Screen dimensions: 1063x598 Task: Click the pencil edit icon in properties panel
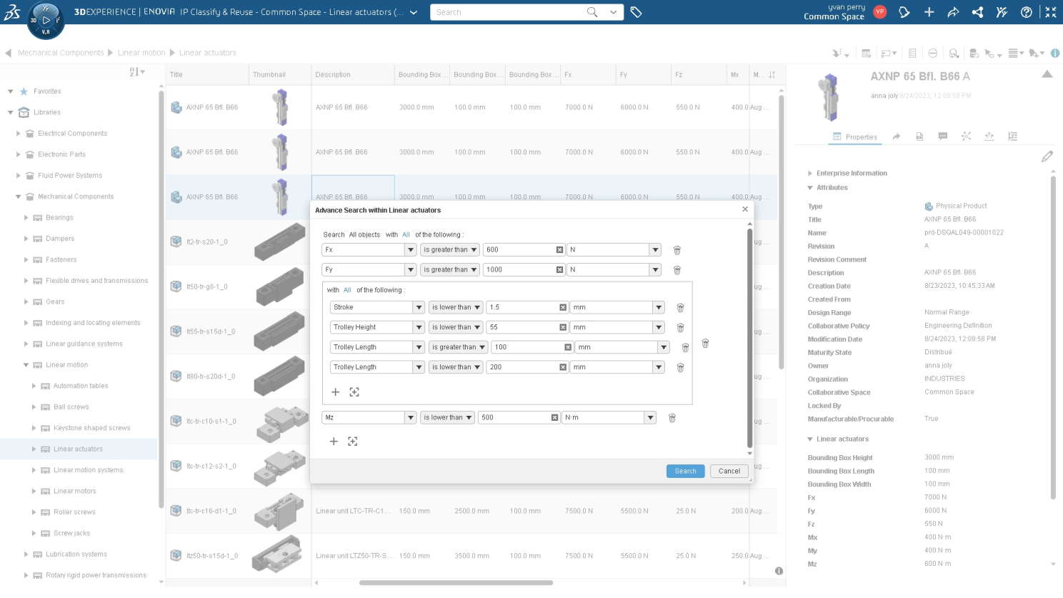pos(1047,156)
